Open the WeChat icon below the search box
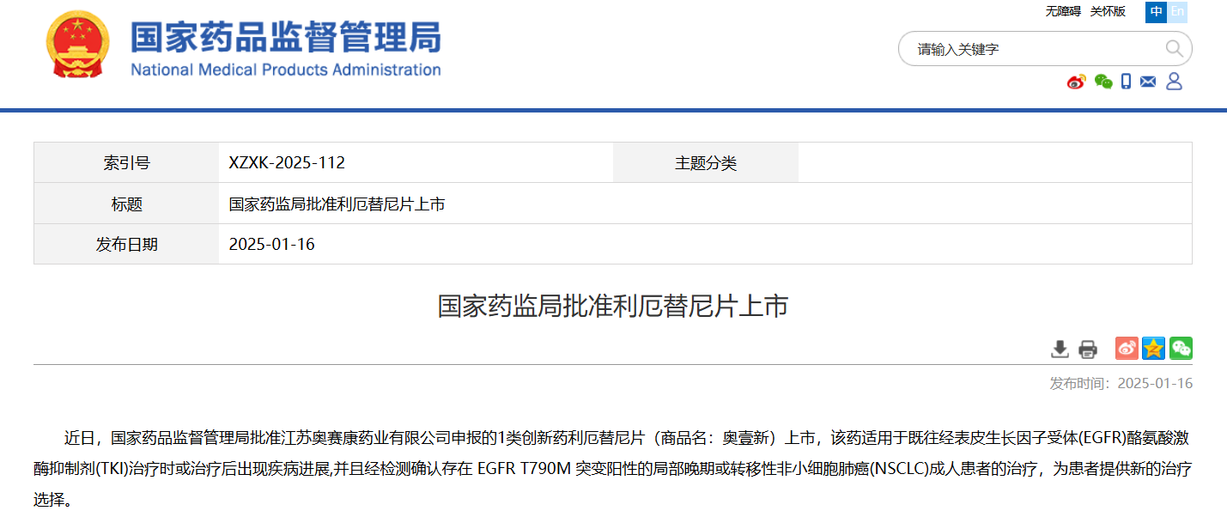 (1103, 82)
